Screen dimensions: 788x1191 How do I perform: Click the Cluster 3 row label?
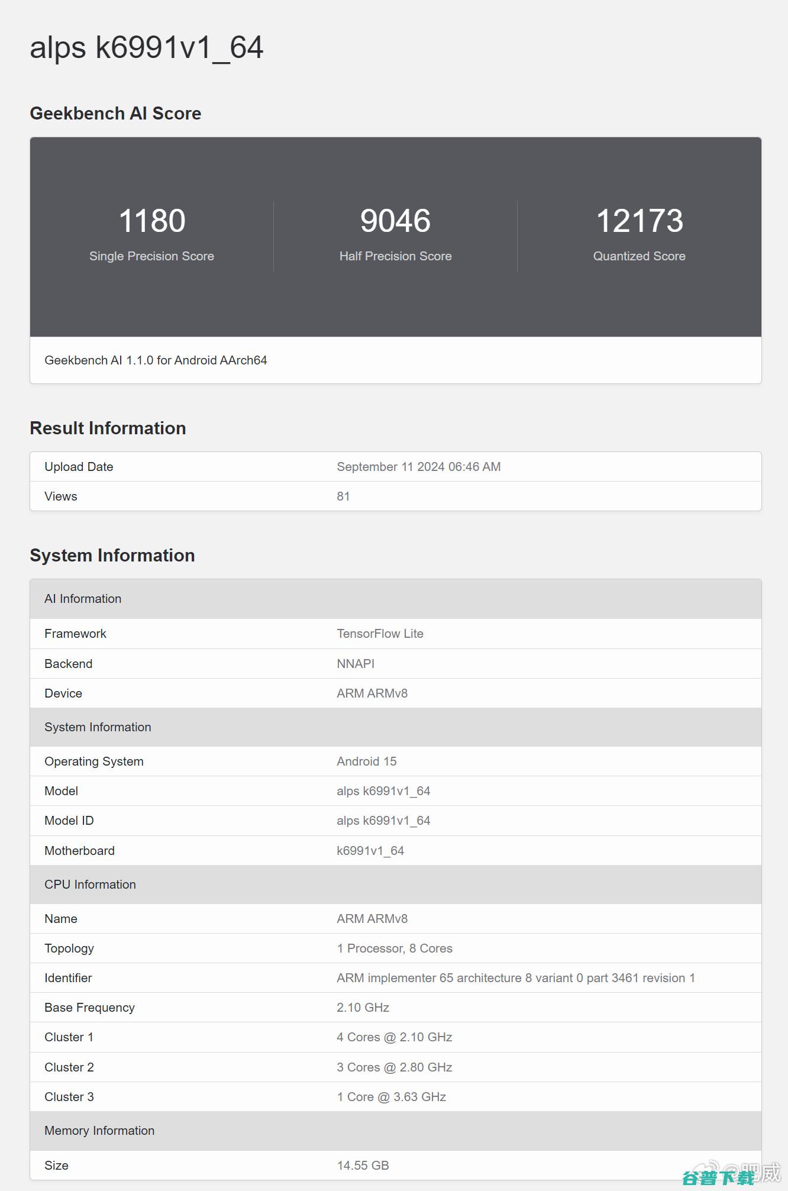tap(69, 1097)
